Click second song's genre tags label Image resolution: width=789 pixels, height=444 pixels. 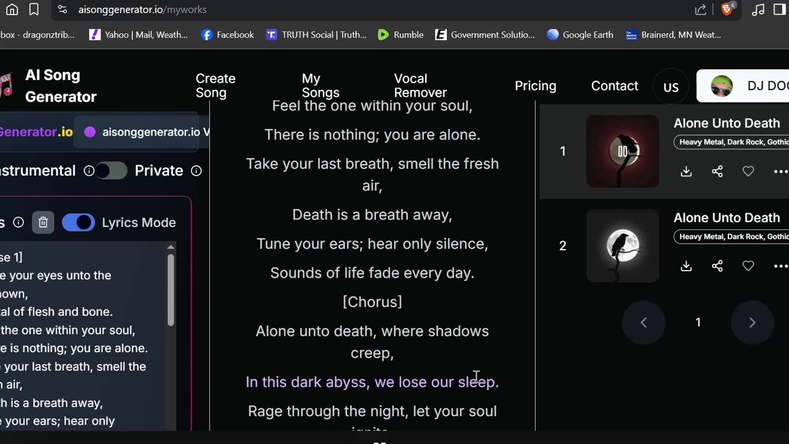tap(731, 236)
